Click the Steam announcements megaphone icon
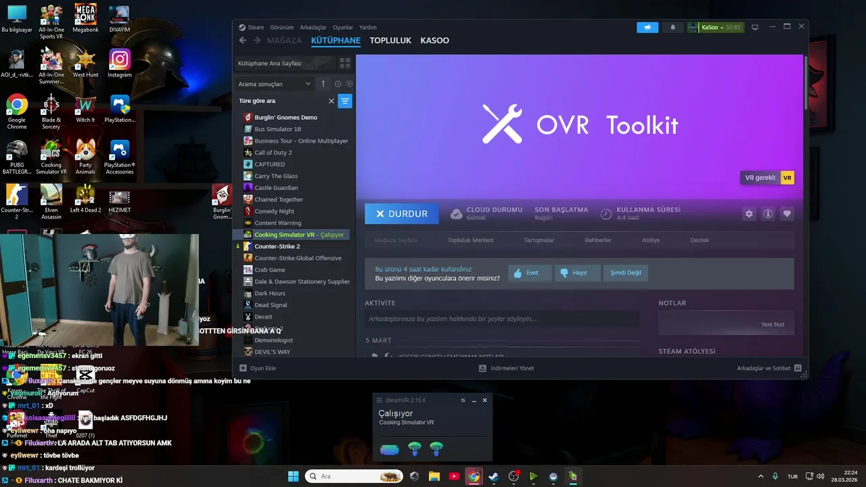This screenshot has width=866, height=487. pyautogui.click(x=647, y=27)
